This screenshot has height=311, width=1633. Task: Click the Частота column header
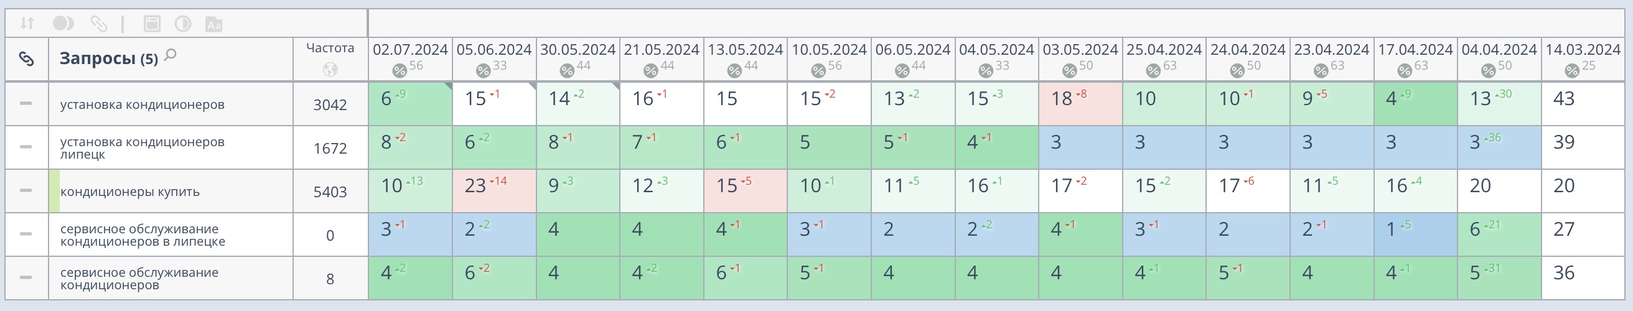point(330,48)
